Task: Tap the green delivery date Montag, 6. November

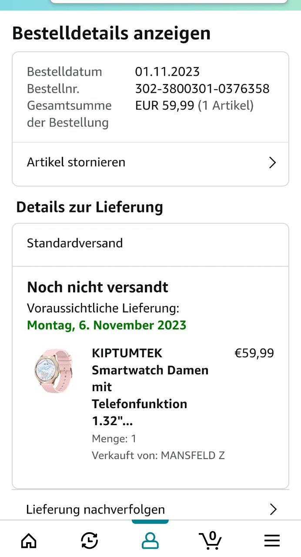Action: click(107, 325)
